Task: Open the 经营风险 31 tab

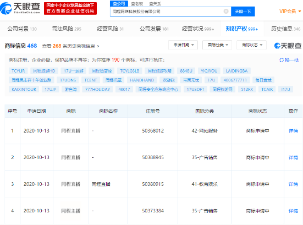Action: click(111, 29)
